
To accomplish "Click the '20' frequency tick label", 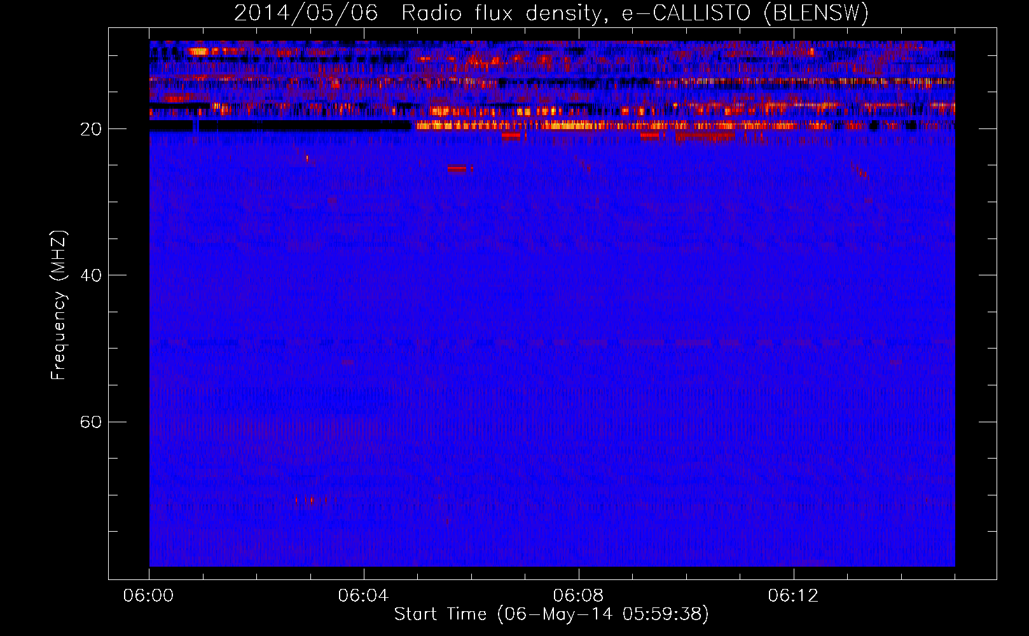I will 91,129.
